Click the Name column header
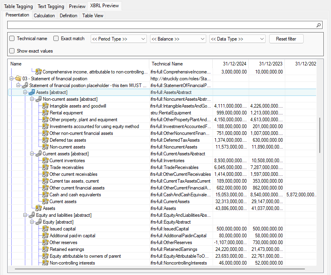 click(x=79, y=64)
